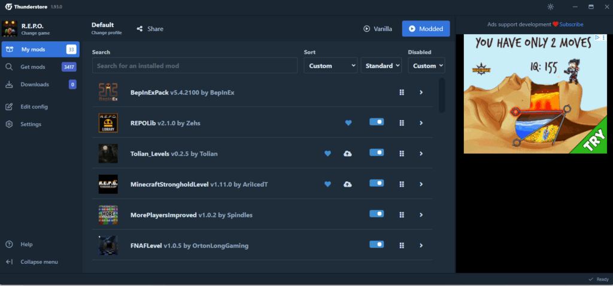The image size is (613, 286).
Task: Disable the REPOLib mod toggle
Action: 377,122
